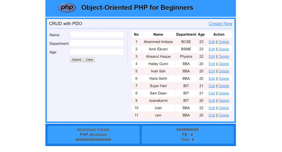The width and height of the screenshot is (282, 152).
Task: Click the Web: # footer text
Action: pyautogui.click(x=188, y=140)
